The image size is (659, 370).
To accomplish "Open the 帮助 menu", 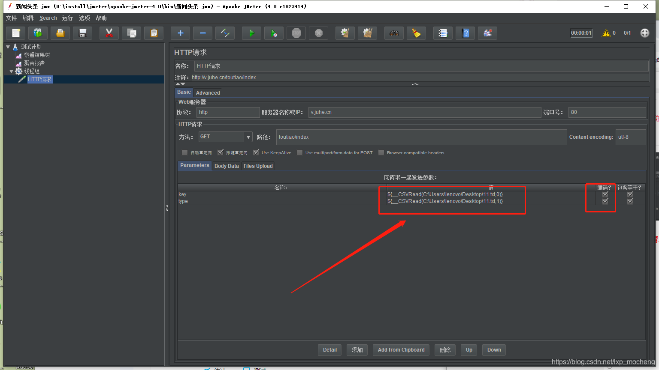I will 101,18.
